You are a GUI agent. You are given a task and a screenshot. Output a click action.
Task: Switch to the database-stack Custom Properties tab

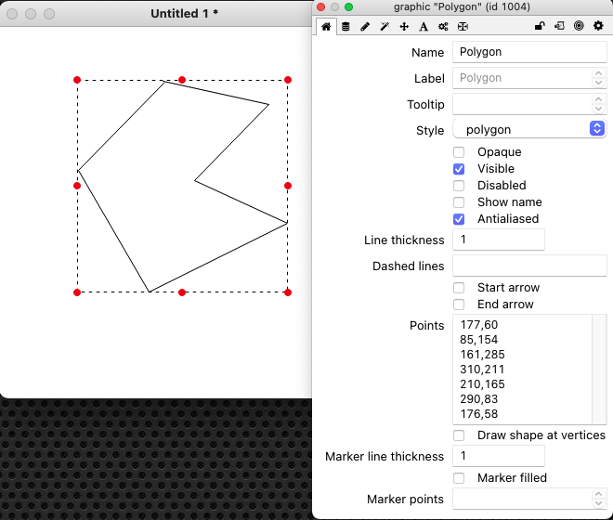pyautogui.click(x=346, y=27)
